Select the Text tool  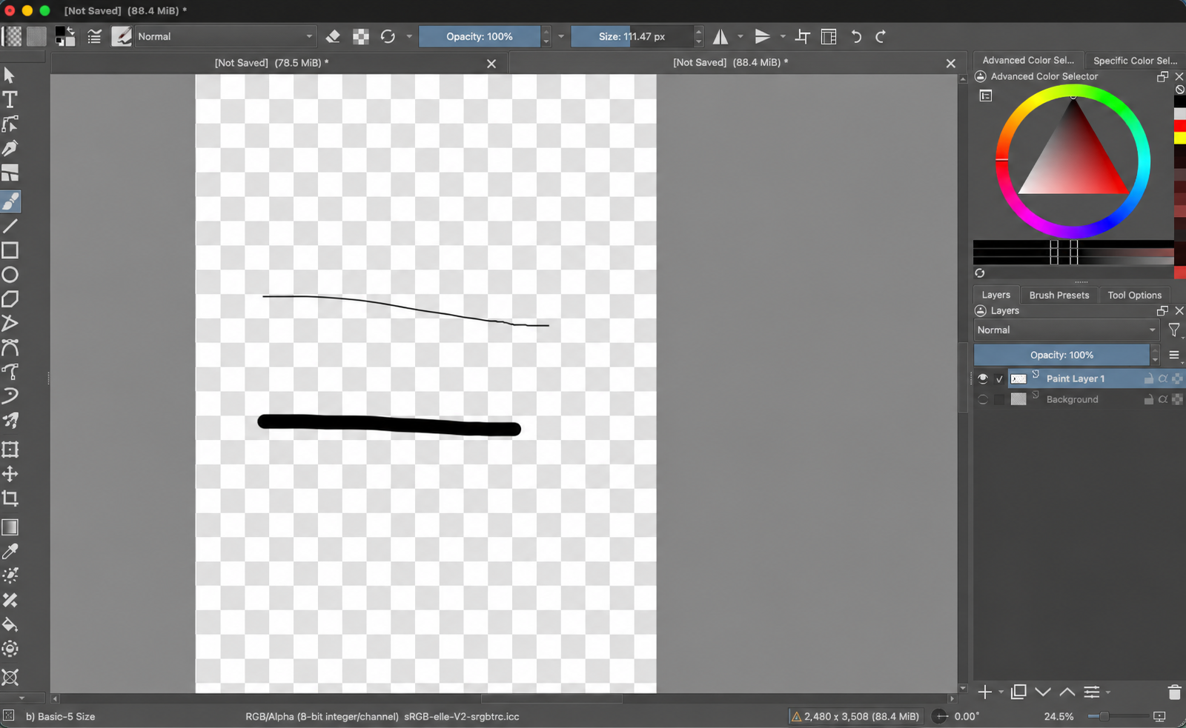tap(10, 99)
